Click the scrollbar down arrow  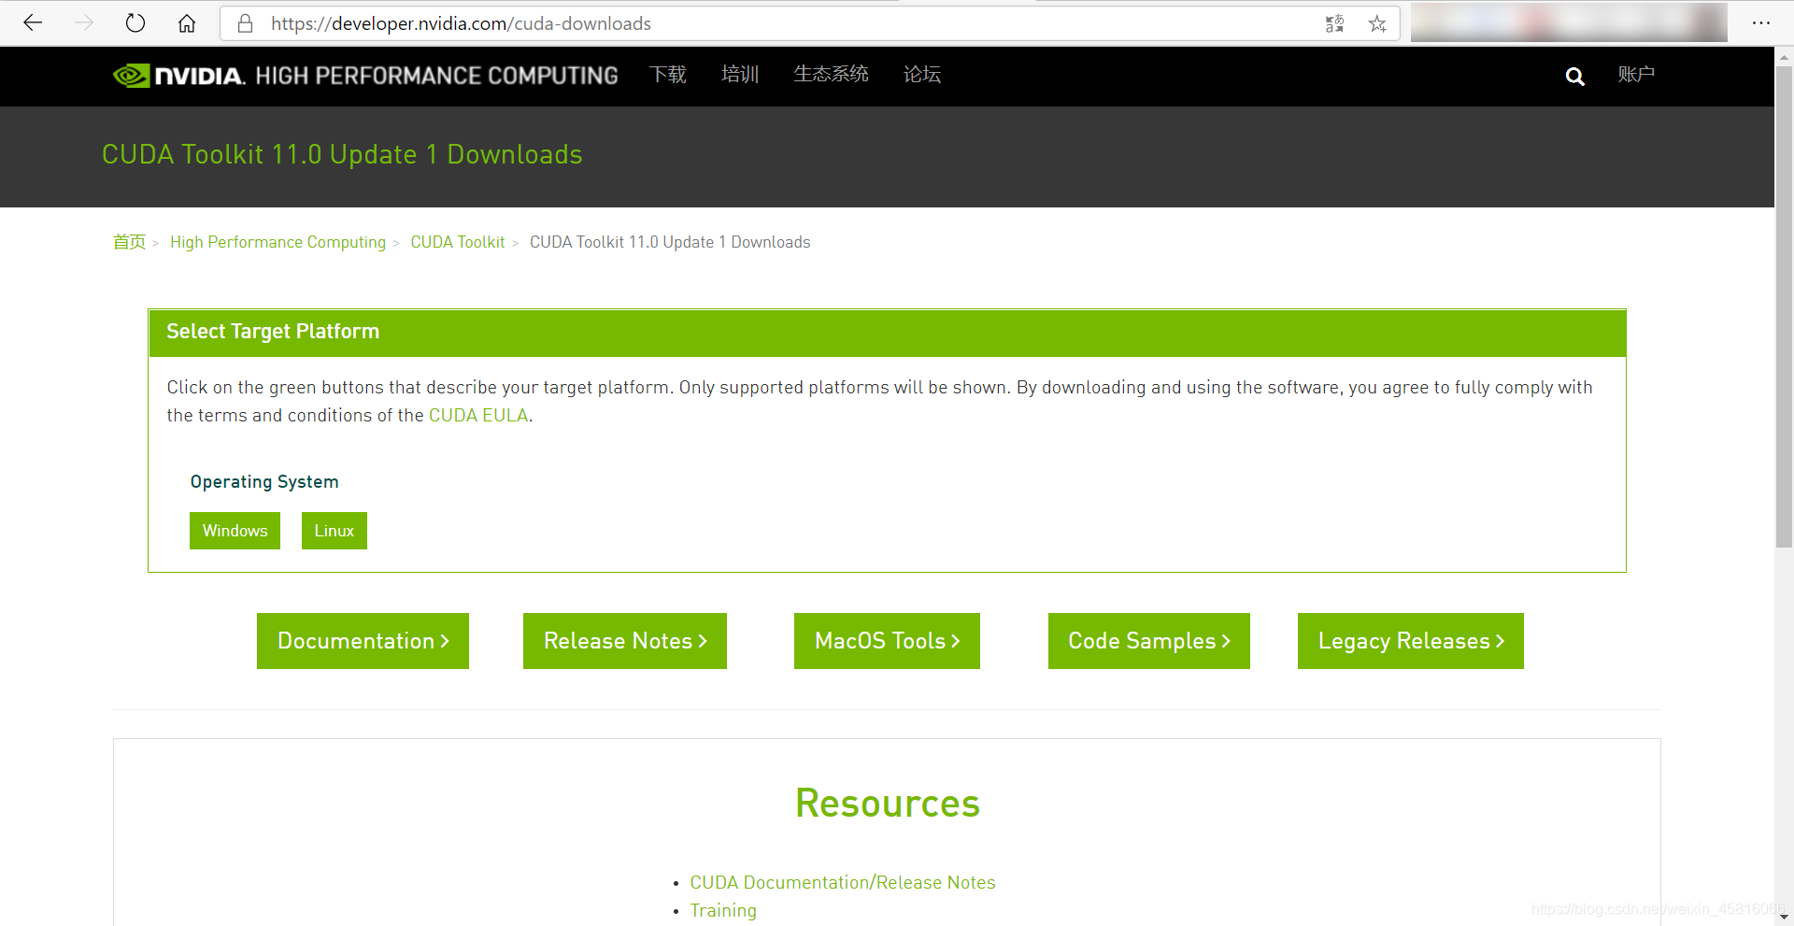pyautogui.click(x=1784, y=918)
